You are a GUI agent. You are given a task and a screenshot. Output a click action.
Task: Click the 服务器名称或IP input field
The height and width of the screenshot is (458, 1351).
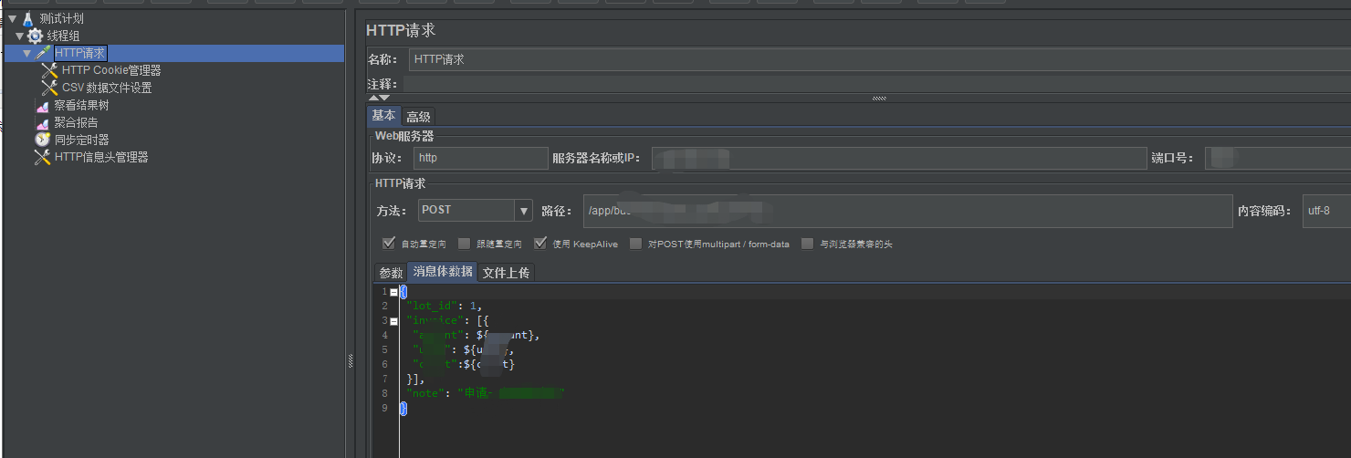[898, 158]
